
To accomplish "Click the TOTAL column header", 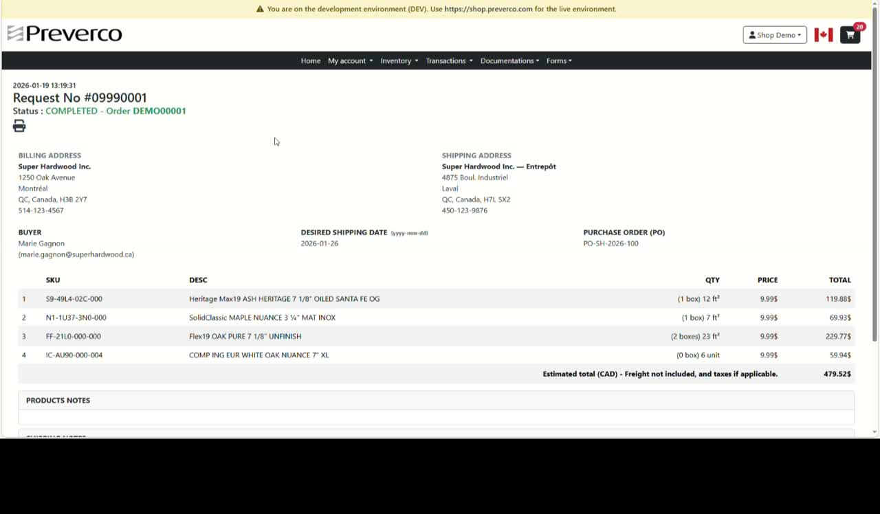I will tap(840, 280).
